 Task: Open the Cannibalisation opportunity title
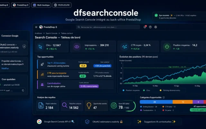click(x=54, y=83)
